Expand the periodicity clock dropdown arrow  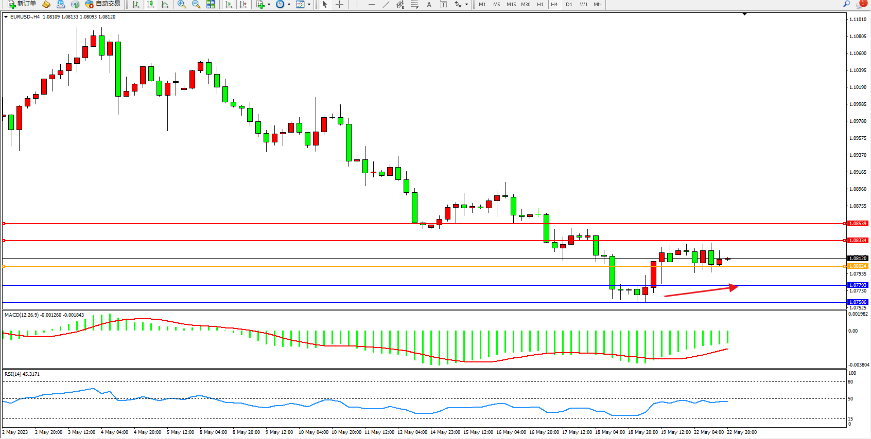click(289, 4)
